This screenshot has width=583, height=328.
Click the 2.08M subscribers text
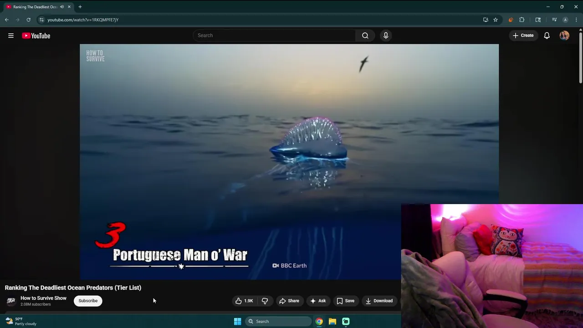pyautogui.click(x=36, y=304)
